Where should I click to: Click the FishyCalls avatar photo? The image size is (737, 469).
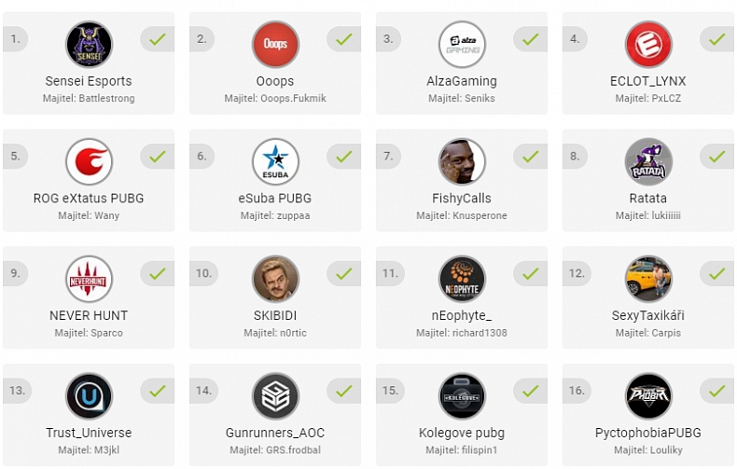462,162
